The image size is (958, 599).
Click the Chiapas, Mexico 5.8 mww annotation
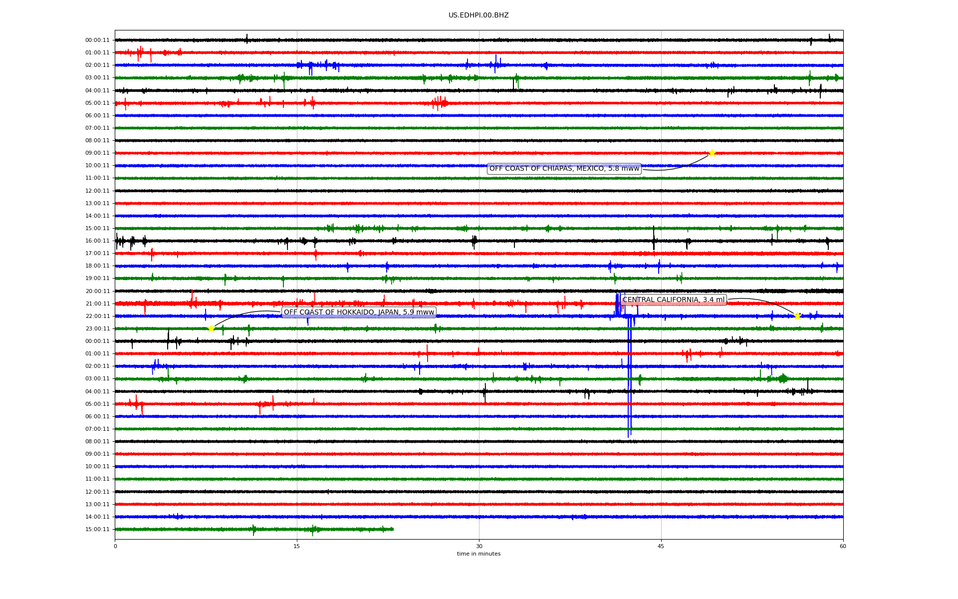(564, 169)
